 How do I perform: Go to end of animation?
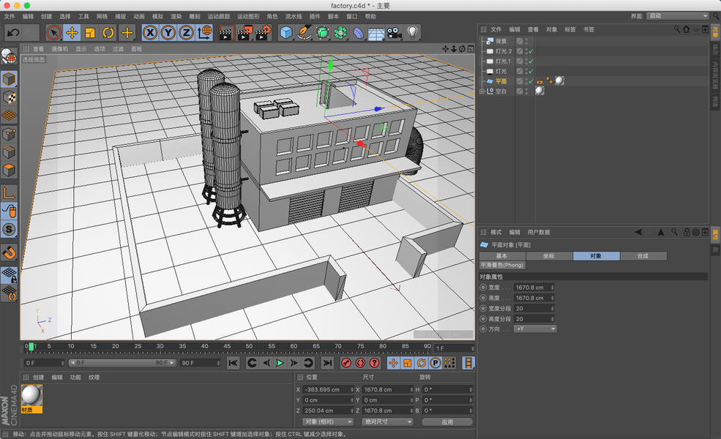coord(327,363)
